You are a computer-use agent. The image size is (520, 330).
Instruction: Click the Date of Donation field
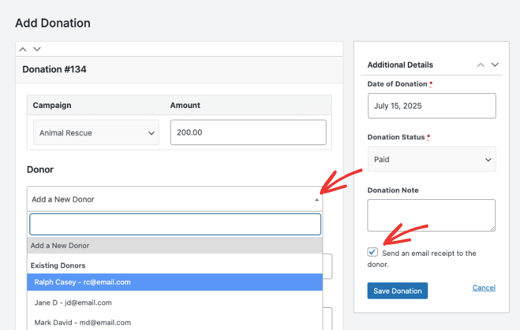pos(432,105)
